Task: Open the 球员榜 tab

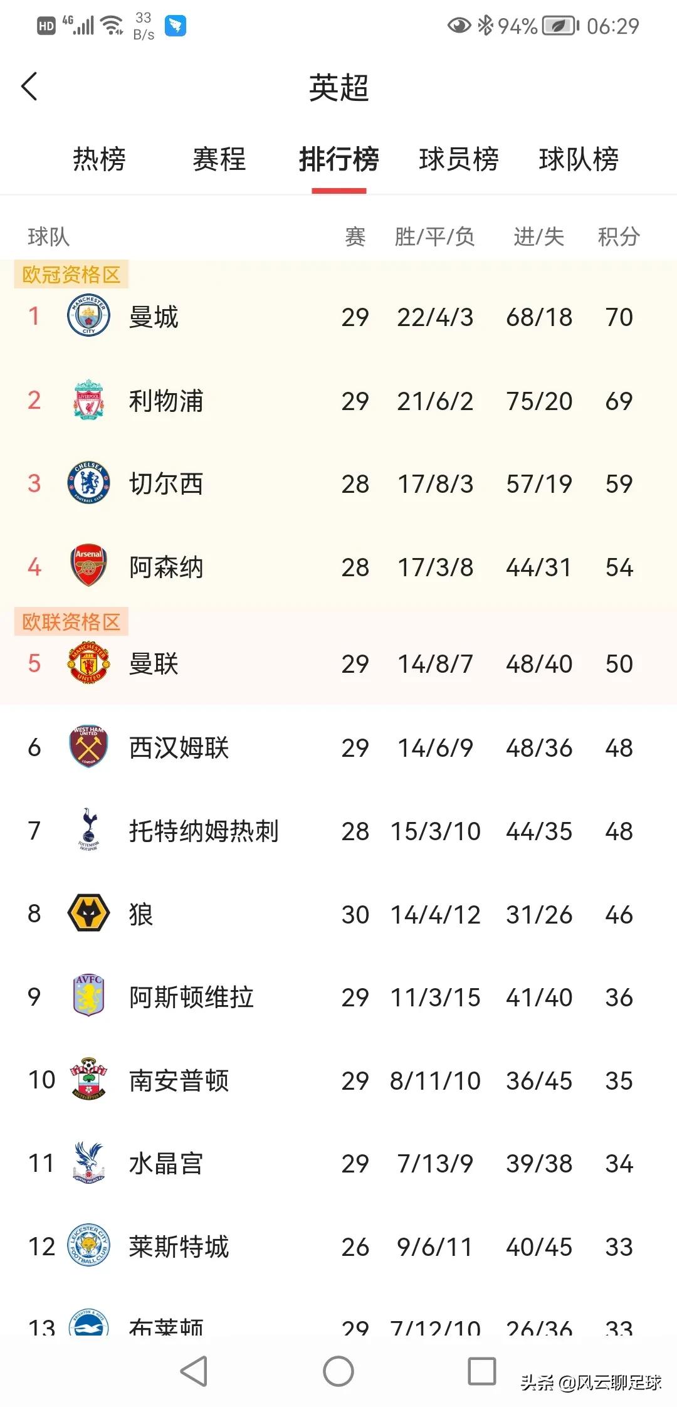Action: click(459, 161)
